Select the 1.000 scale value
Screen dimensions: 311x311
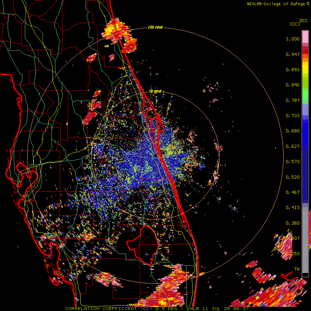pyautogui.click(x=293, y=39)
